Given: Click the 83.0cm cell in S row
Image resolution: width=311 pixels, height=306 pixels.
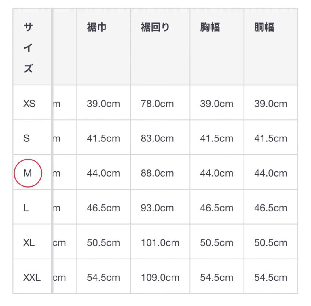Looking at the screenshot, I should pos(157,138).
